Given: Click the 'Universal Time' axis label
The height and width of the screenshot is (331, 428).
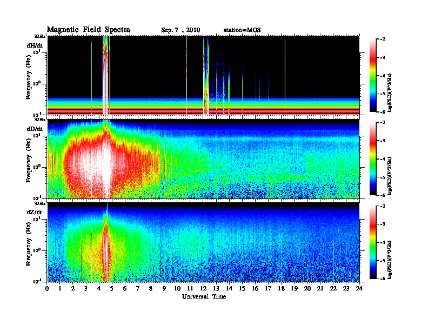Looking at the screenshot, I should pyautogui.click(x=204, y=296).
